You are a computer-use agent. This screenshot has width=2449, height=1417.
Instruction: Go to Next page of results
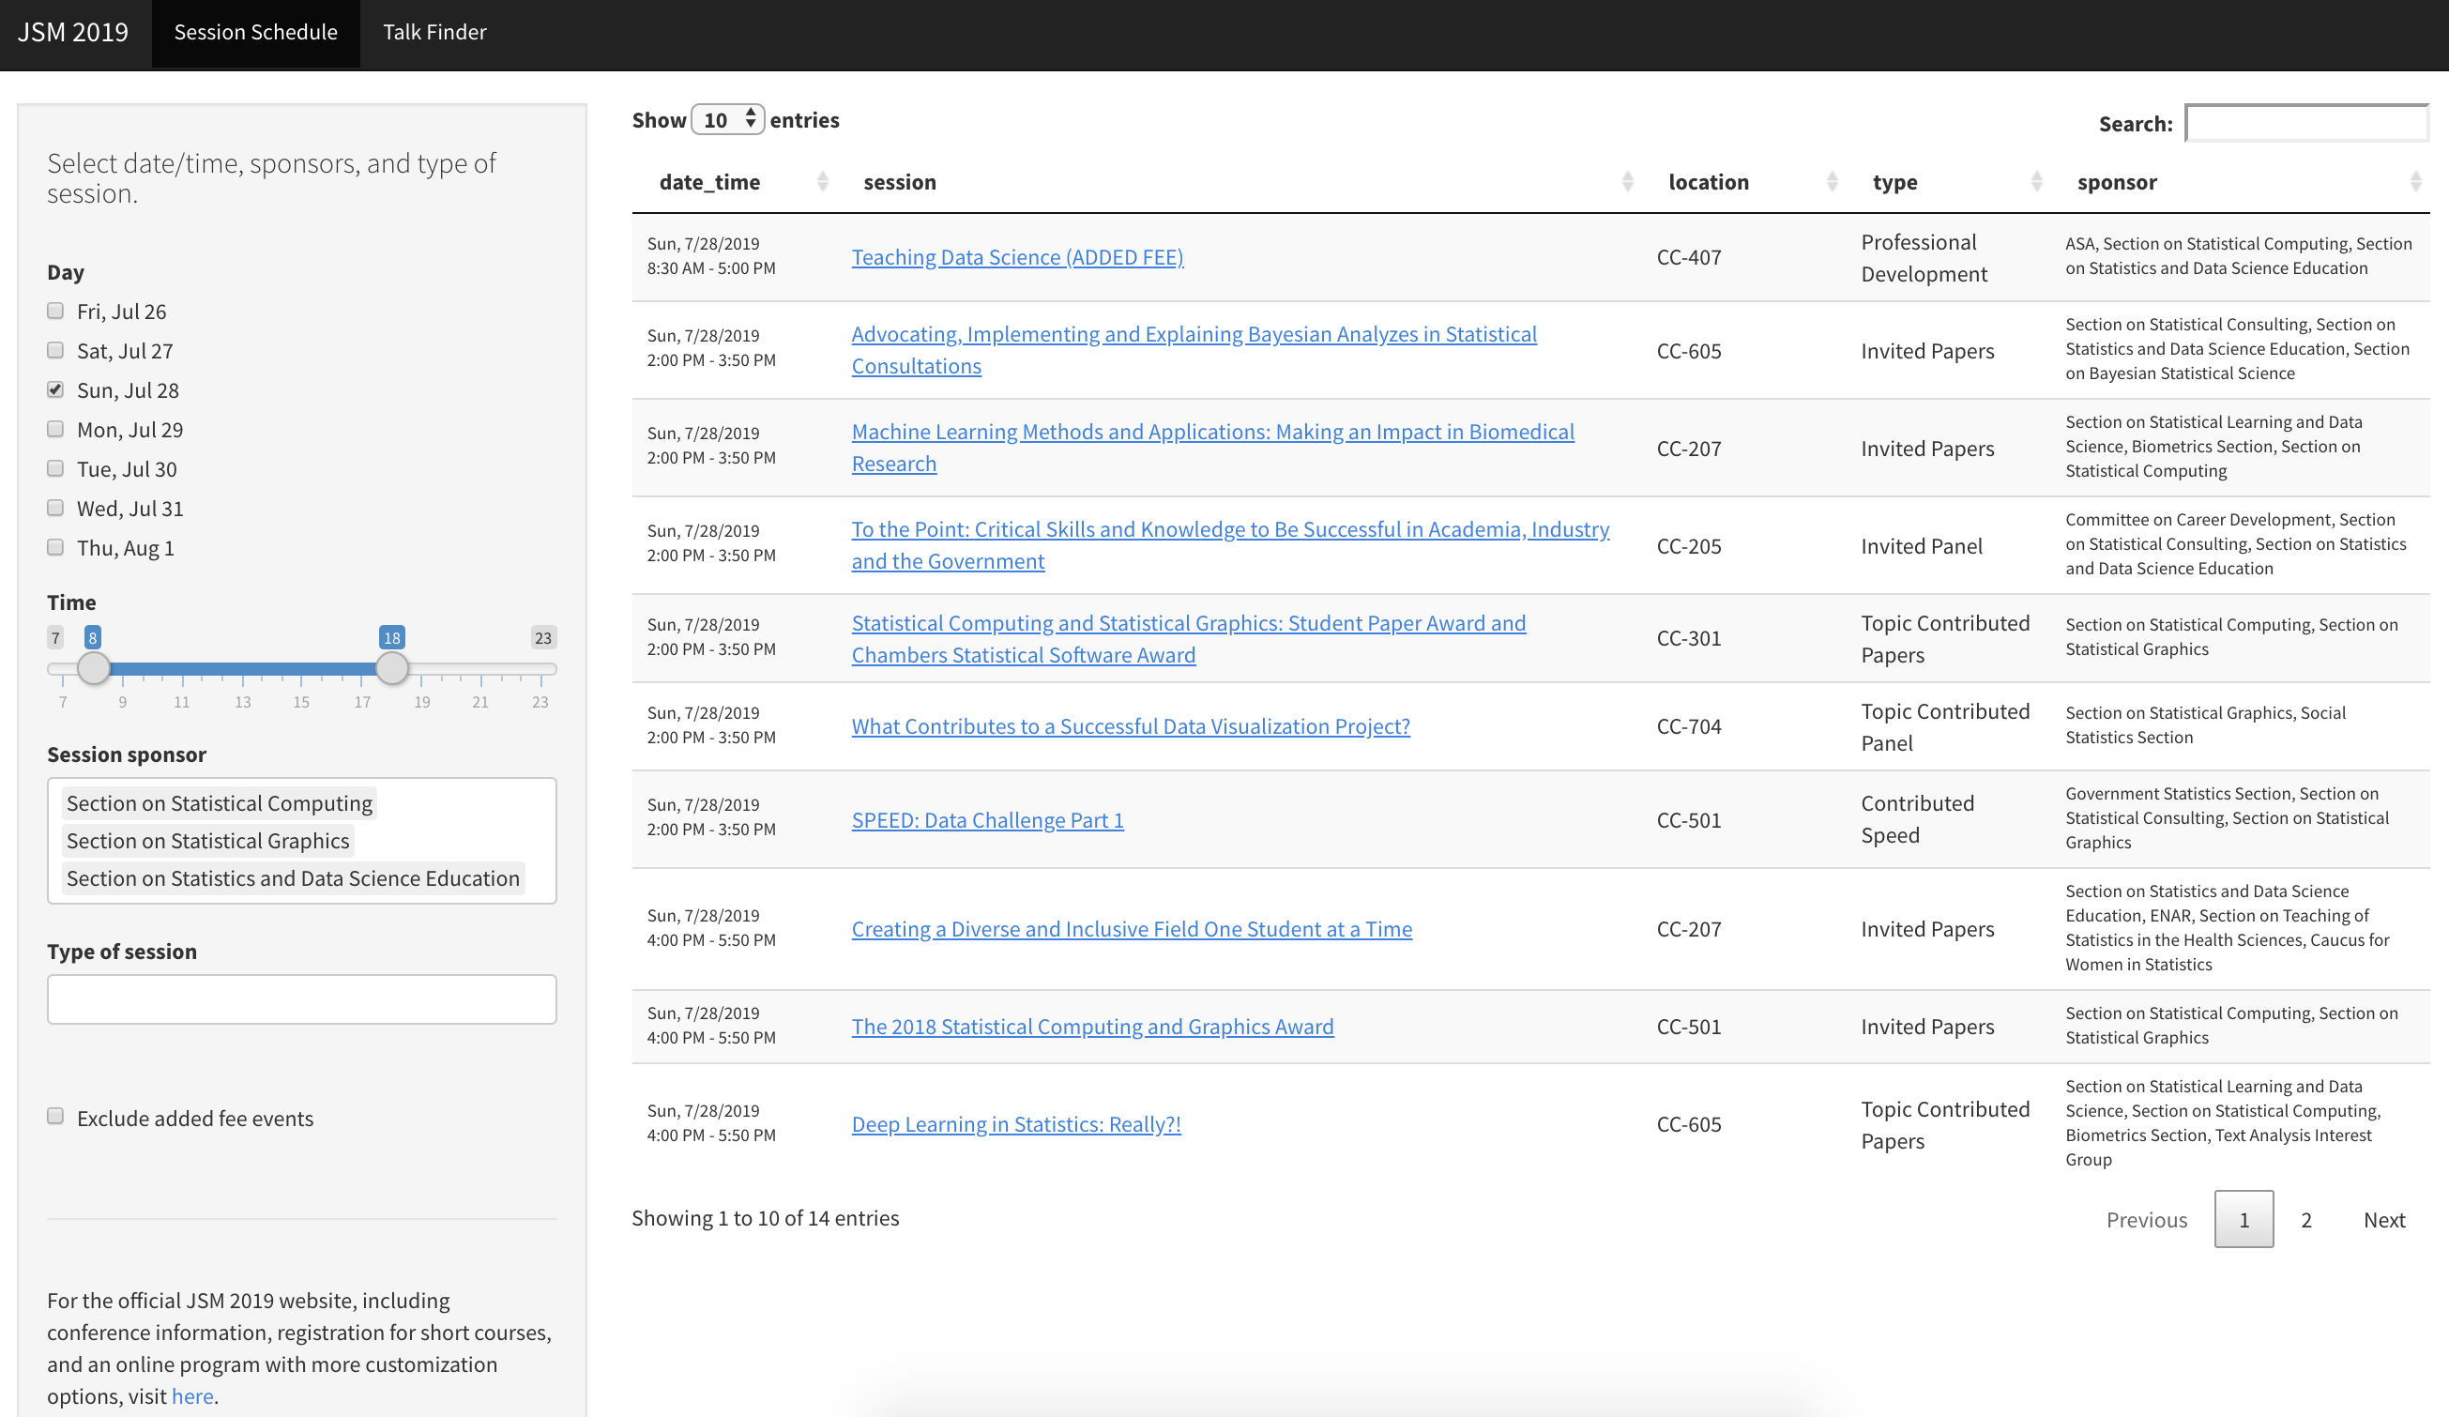click(2383, 1220)
